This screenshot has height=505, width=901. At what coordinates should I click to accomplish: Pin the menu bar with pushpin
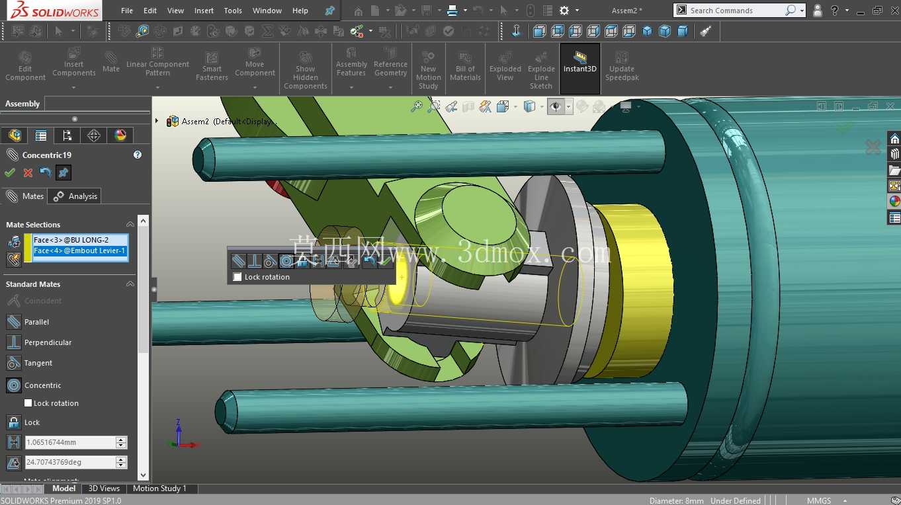(x=329, y=11)
